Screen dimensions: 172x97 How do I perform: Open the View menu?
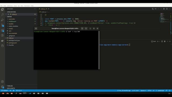15,6
